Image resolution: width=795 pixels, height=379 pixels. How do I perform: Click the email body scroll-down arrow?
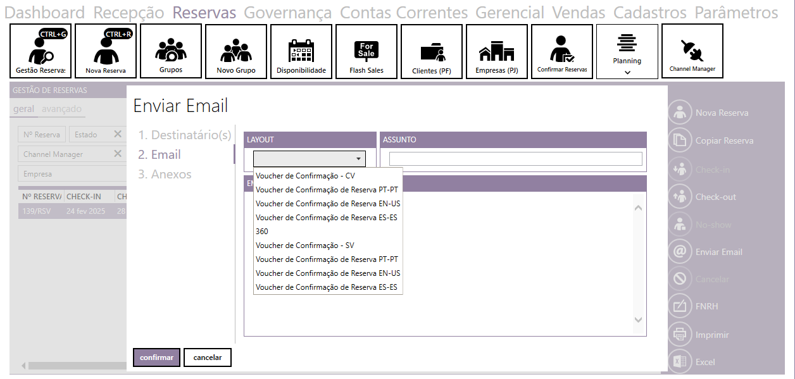638,320
